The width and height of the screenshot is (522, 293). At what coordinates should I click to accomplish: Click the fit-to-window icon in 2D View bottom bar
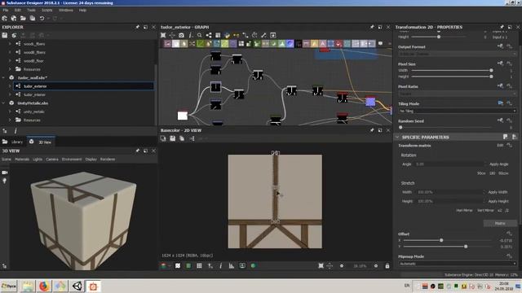(321, 266)
